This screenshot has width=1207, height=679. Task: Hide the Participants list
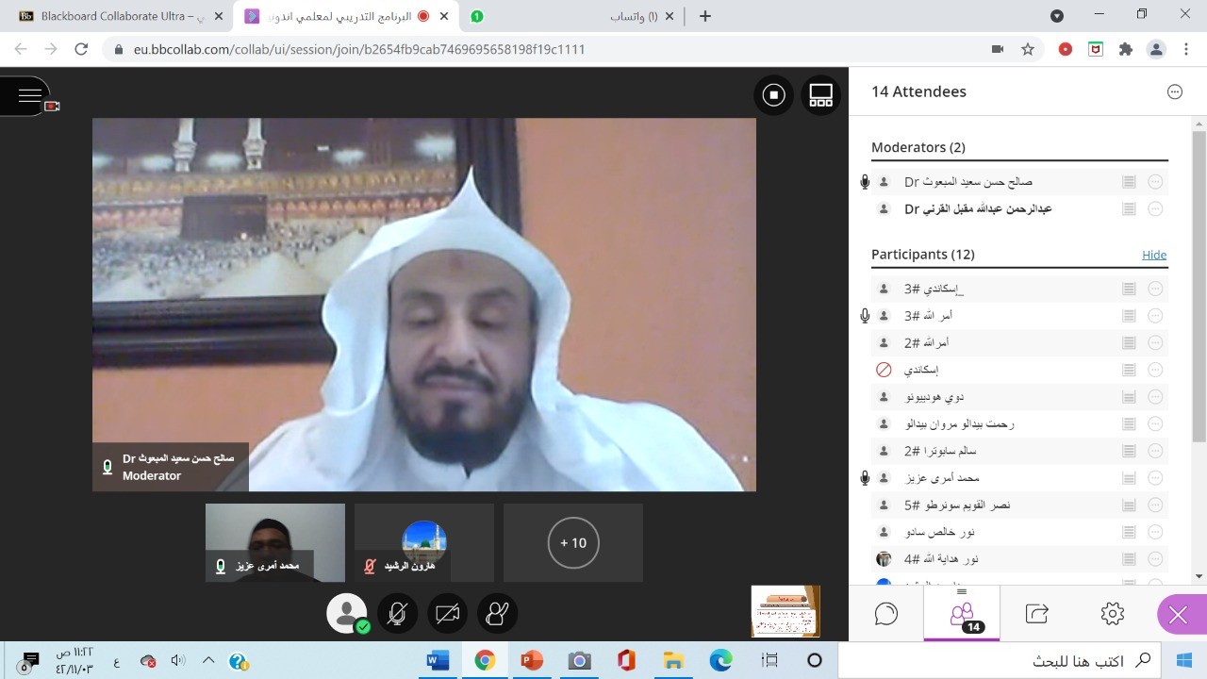pyautogui.click(x=1153, y=255)
